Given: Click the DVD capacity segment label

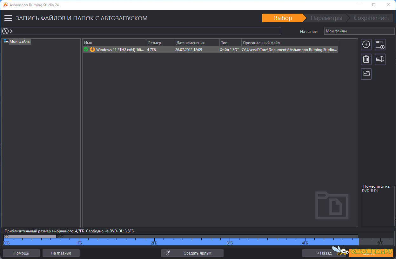Looking at the screenshot, I should click(60, 236).
